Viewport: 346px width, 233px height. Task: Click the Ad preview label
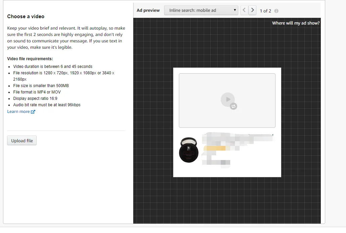148,10
